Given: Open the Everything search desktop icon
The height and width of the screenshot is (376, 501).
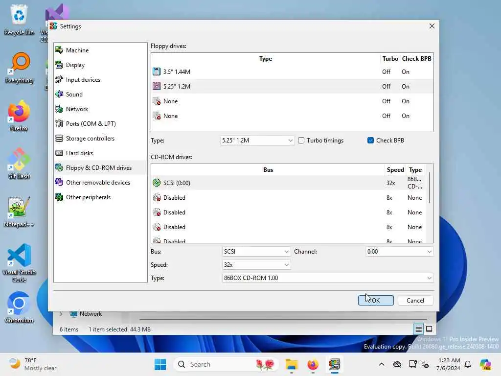Looking at the screenshot, I should coord(19,68).
